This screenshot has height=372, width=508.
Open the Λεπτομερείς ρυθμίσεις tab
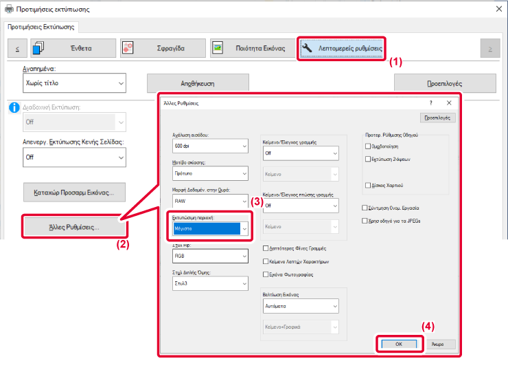pyautogui.click(x=341, y=48)
